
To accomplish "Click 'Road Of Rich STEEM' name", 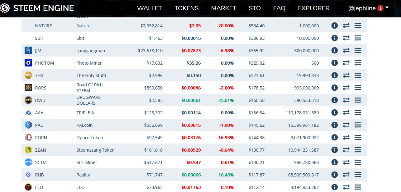I will point(90,88).
